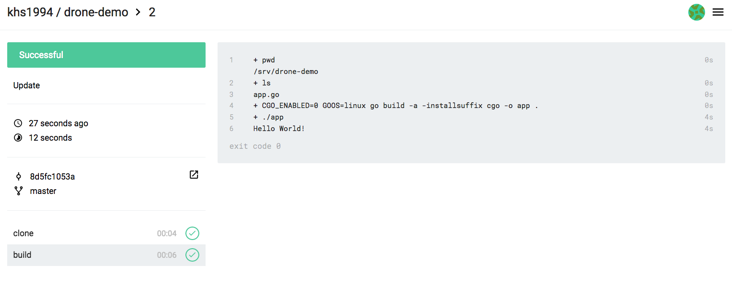Open the hamburger menu in top right corner
Image resolution: width=732 pixels, height=289 pixels.
[x=718, y=12]
